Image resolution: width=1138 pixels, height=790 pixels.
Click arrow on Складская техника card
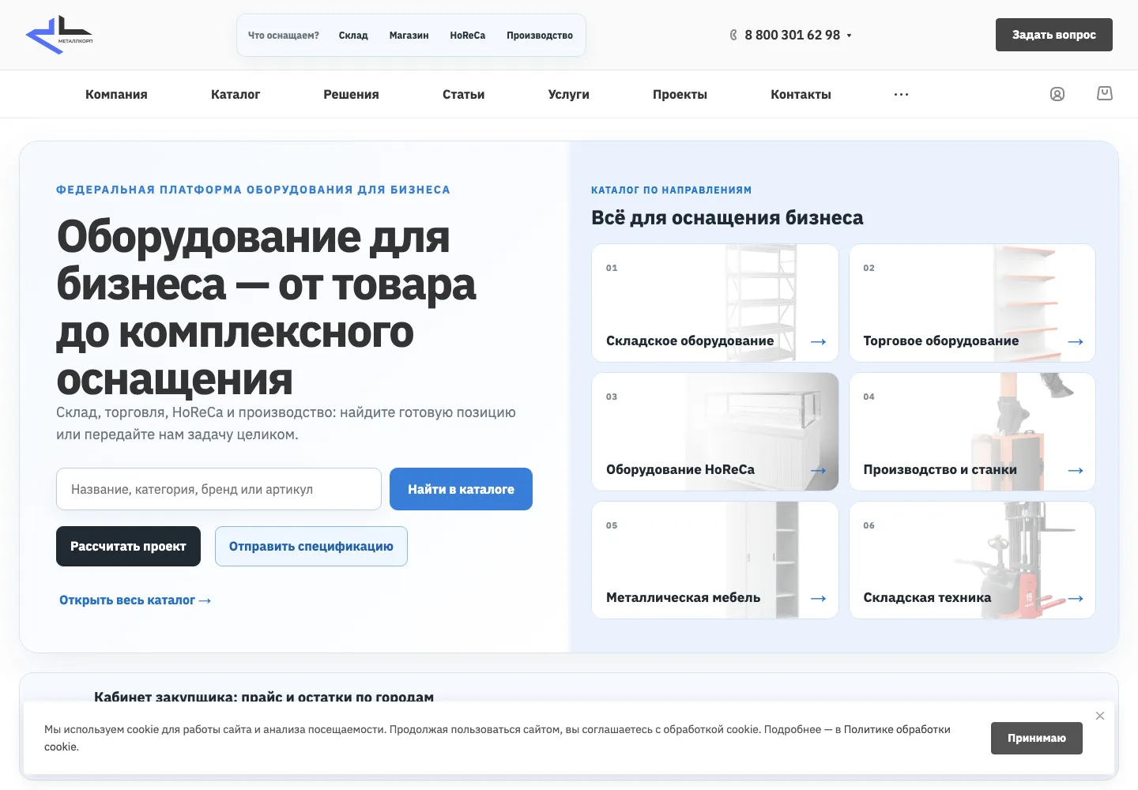pyautogui.click(x=1076, y=598)
